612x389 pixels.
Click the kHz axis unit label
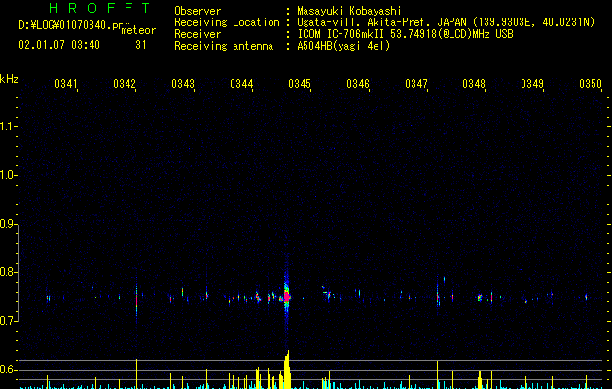tap(9, 79)
